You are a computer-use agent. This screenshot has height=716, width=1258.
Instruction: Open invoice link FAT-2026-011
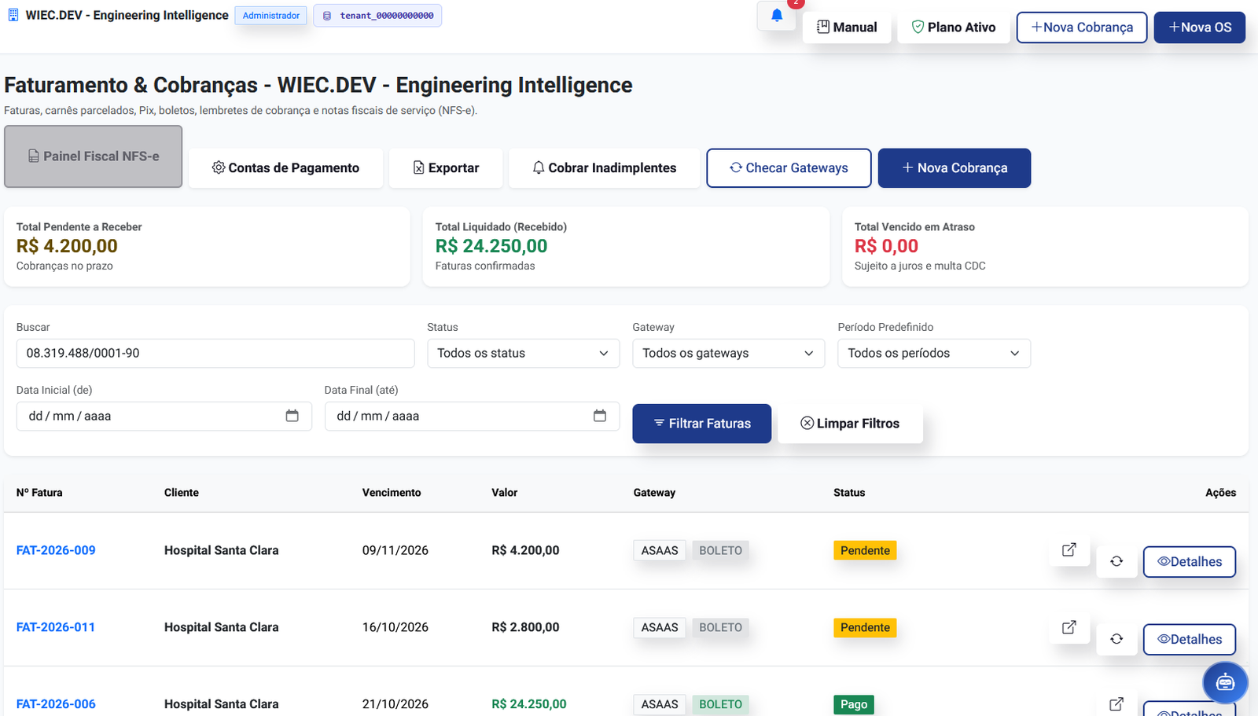click(x=56, y=628)
